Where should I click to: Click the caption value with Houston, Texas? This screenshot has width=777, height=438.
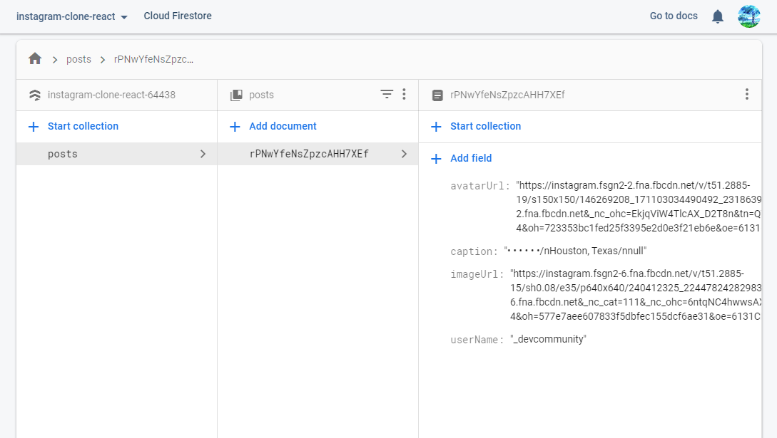point(575,251)
